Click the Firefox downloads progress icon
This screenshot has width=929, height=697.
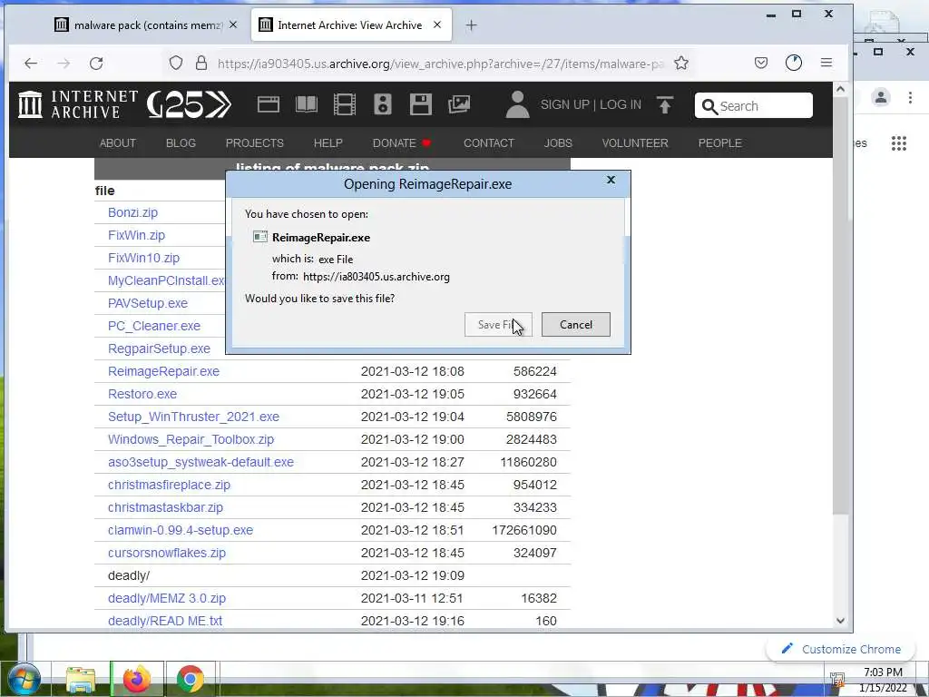tap(793, 63)
